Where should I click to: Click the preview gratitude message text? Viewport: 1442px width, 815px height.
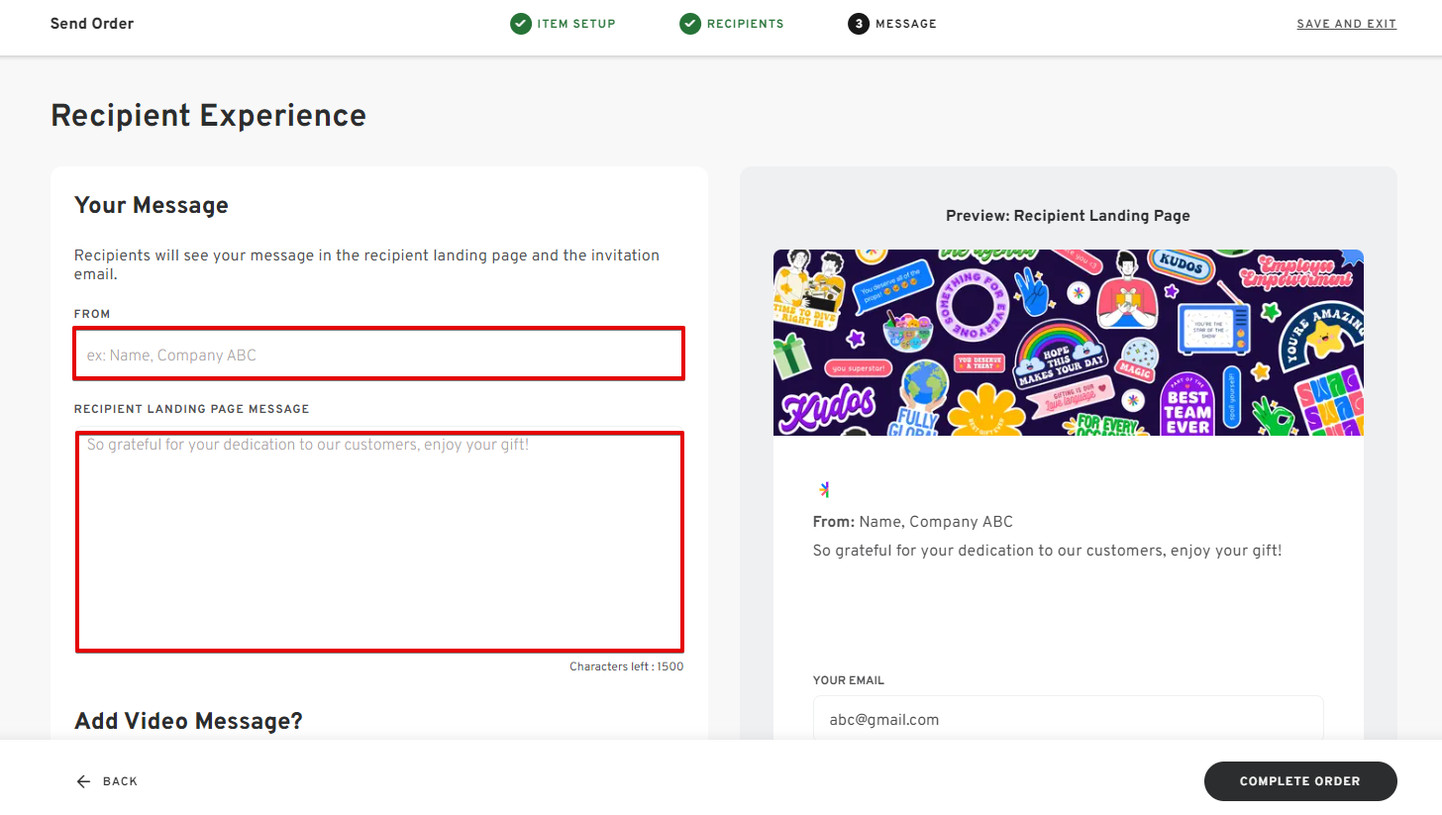coord(1047,551)
